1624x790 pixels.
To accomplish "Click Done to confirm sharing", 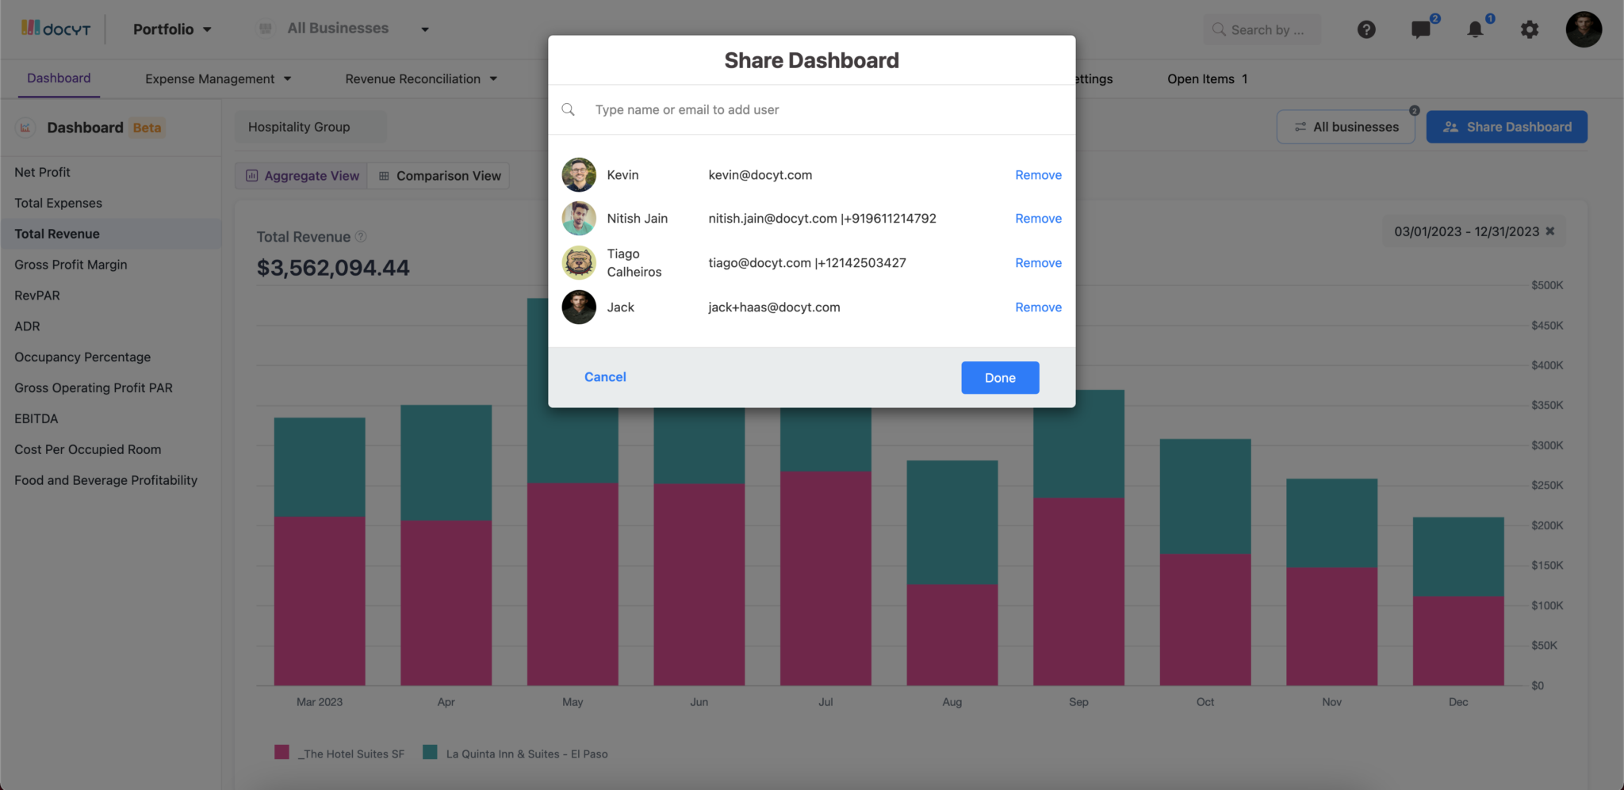I will coord(999,377).
